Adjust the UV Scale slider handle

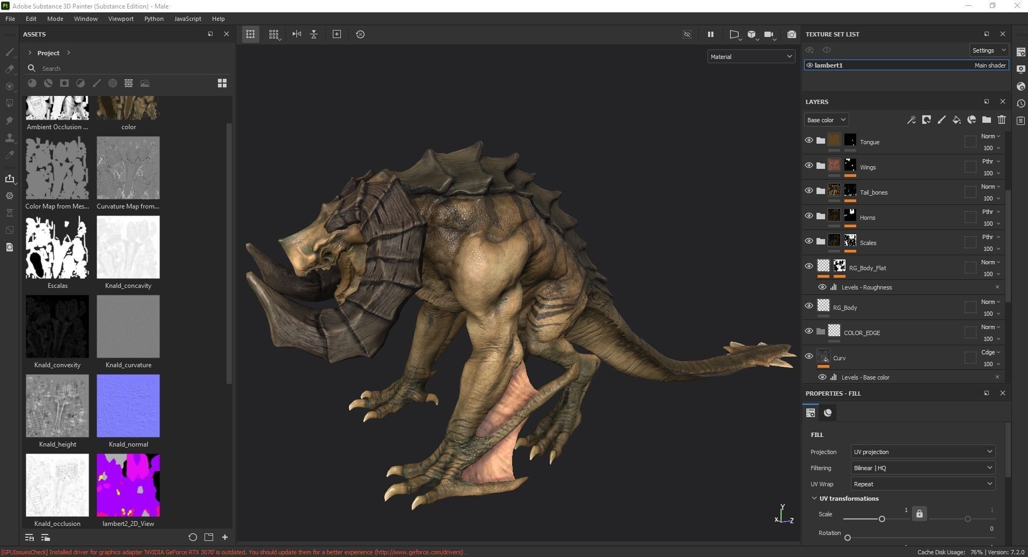tap(881, 519)
